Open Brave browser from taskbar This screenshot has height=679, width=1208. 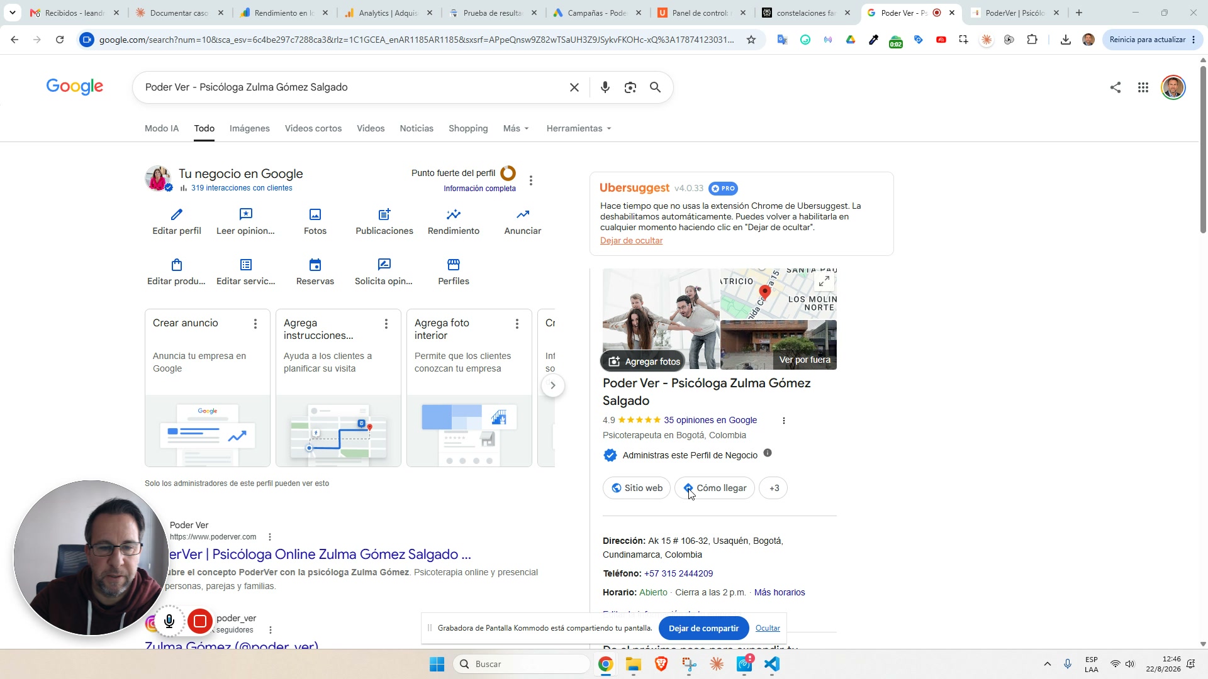(x=661, y=664)
